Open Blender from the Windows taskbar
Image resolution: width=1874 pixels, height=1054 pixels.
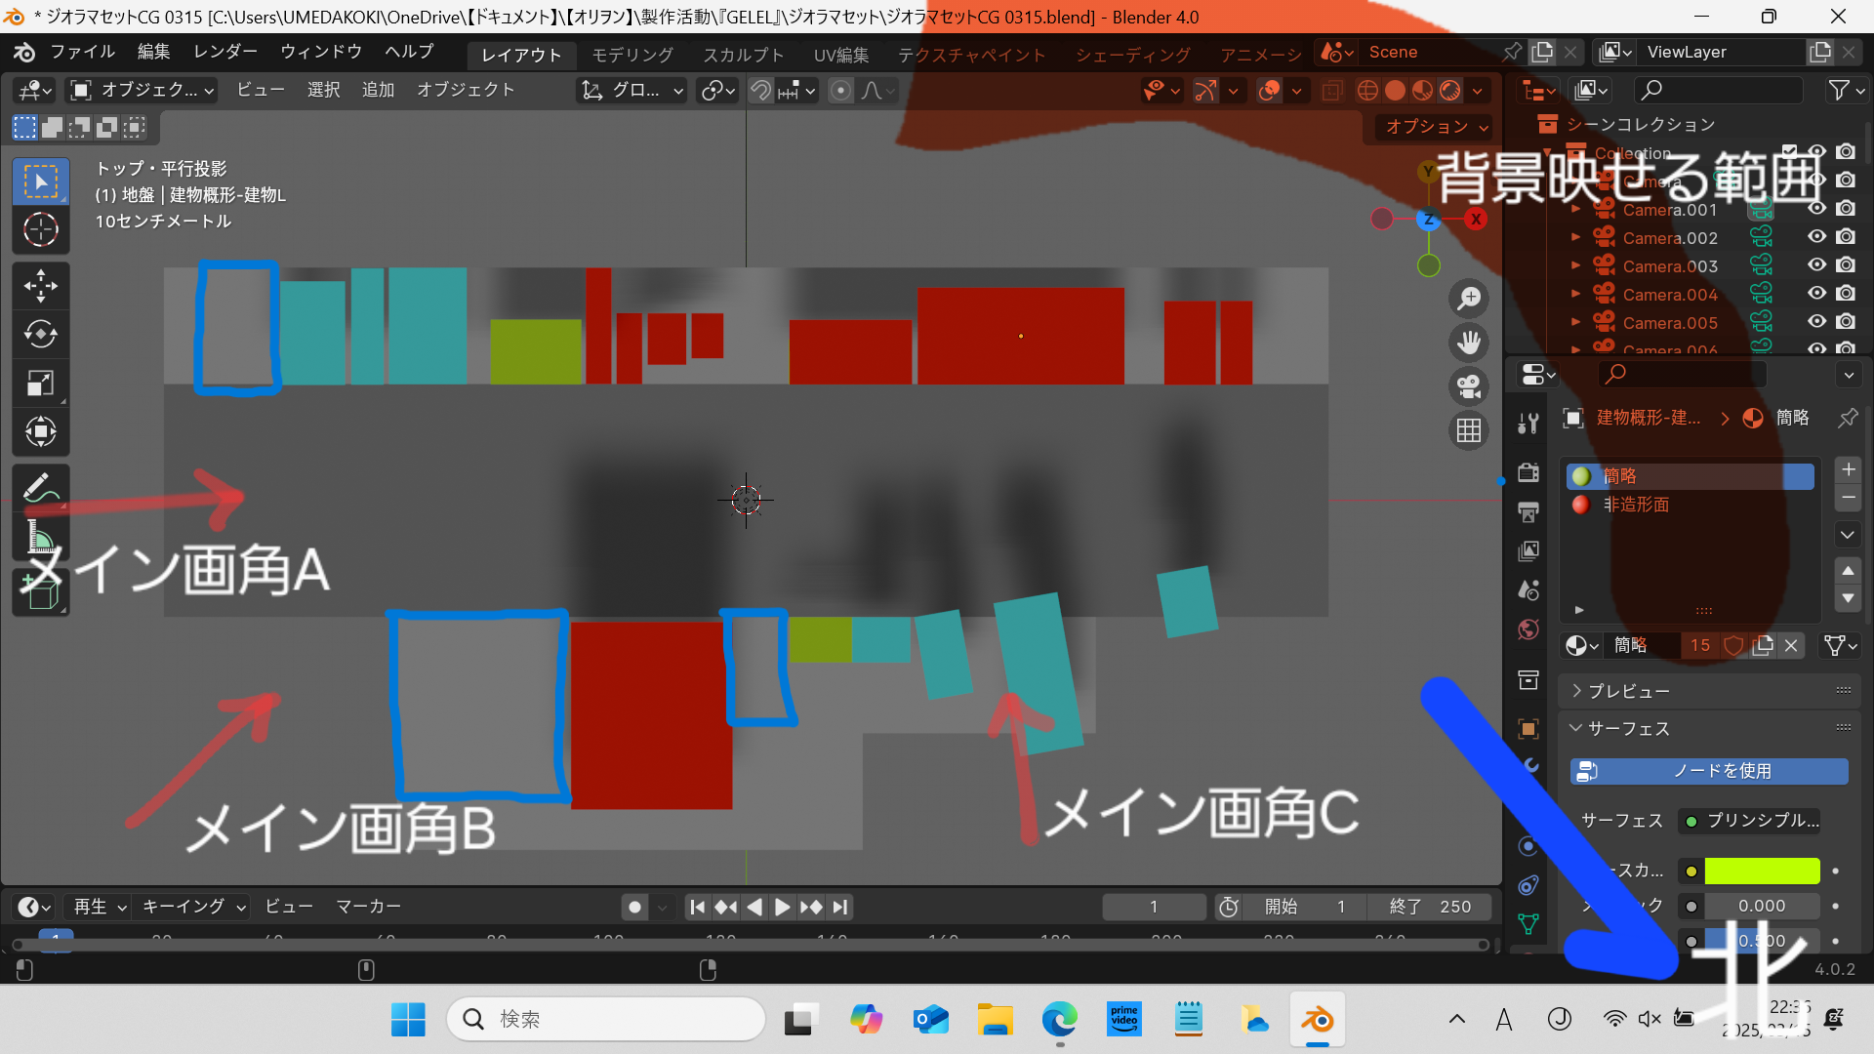click(x=1317, y=1020)
